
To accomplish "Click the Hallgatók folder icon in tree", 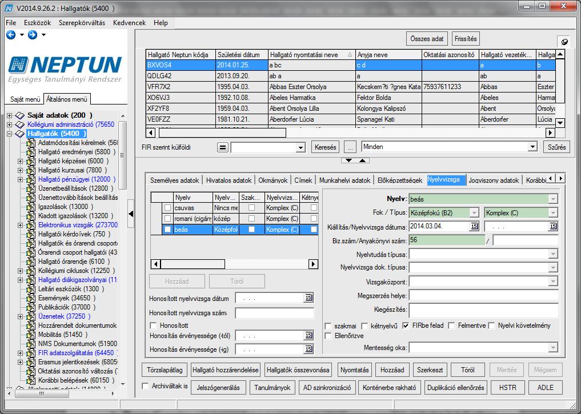I will (19, 134).
